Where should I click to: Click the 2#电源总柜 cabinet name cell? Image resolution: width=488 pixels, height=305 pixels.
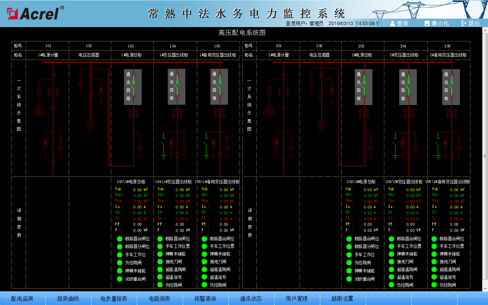362,55
